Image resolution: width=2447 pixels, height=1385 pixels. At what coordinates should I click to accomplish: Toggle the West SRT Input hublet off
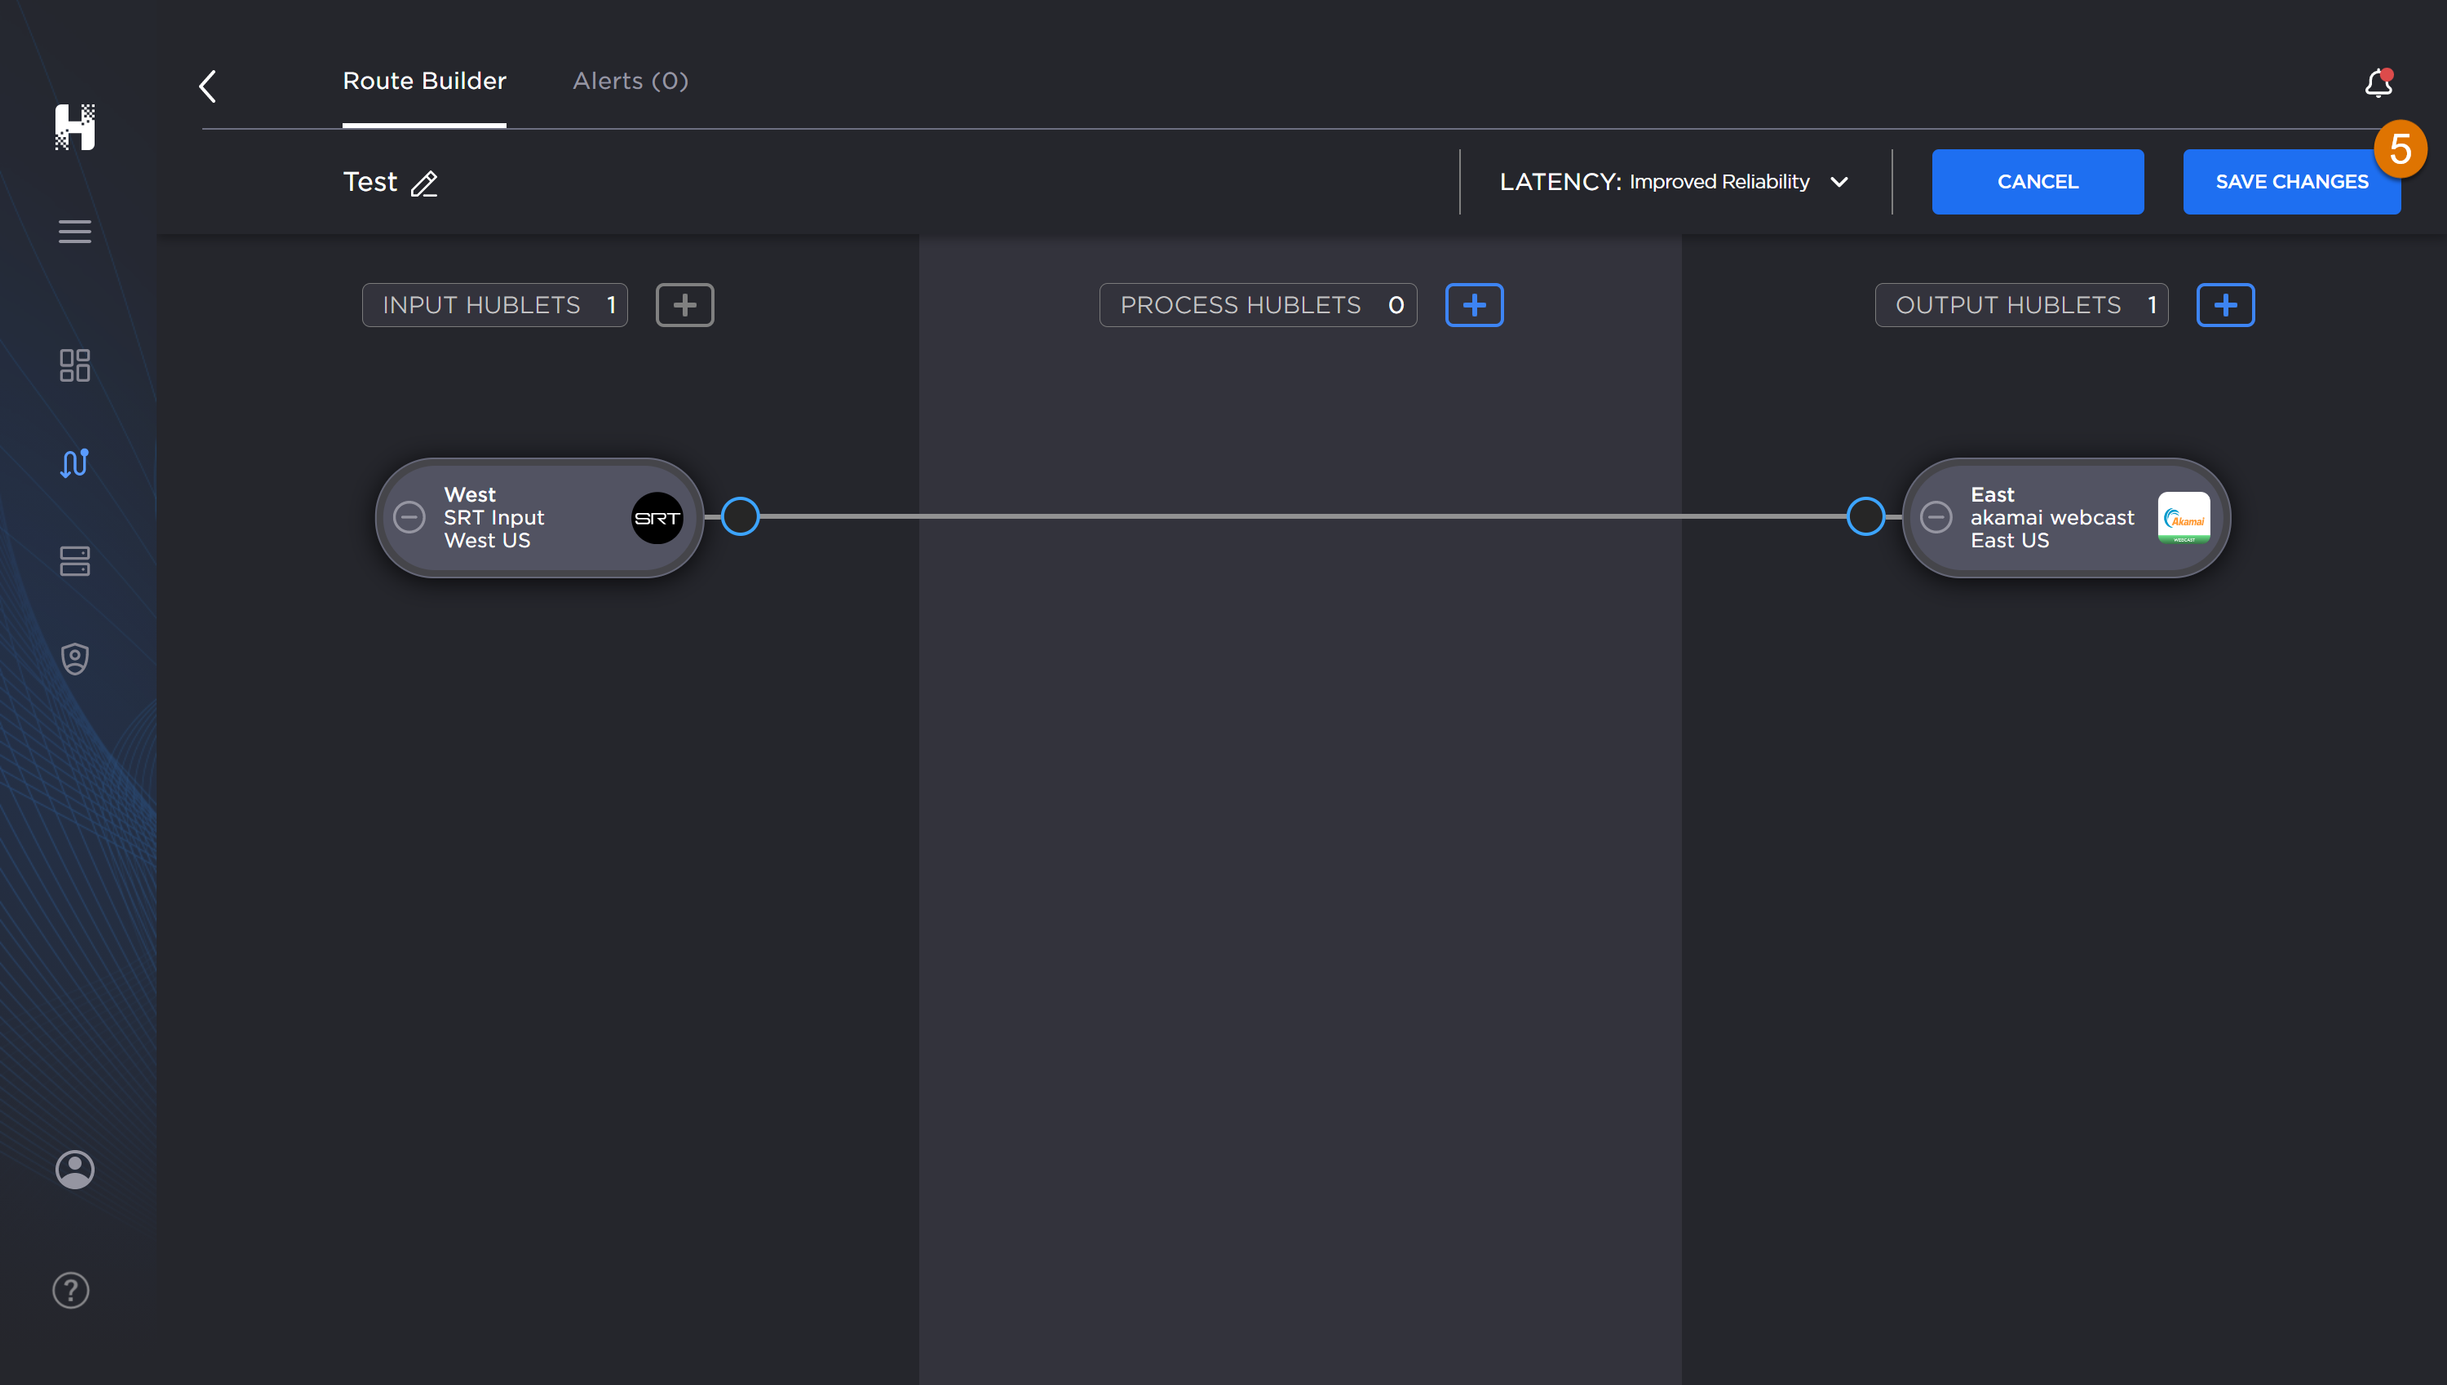click(409, 518)
